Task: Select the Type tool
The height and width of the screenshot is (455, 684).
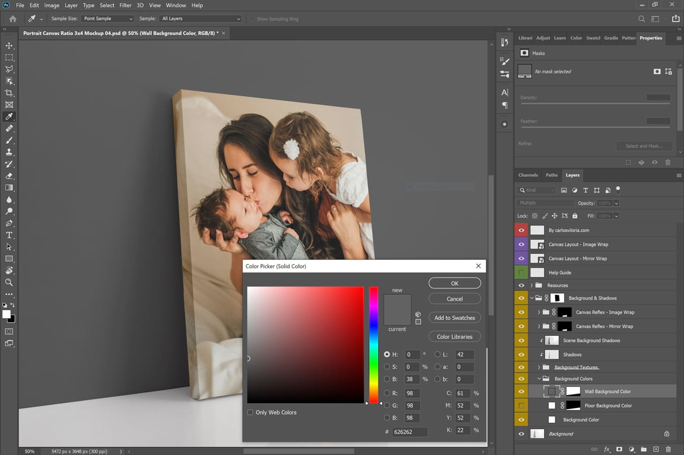Action: pos(9,235)
